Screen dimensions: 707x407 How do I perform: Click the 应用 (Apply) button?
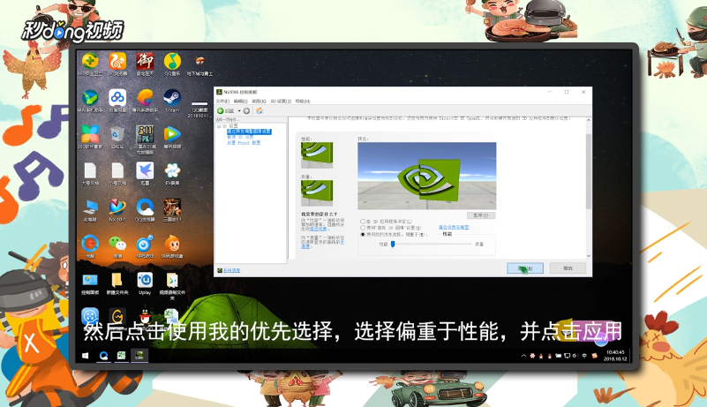[x=525, y=268]
